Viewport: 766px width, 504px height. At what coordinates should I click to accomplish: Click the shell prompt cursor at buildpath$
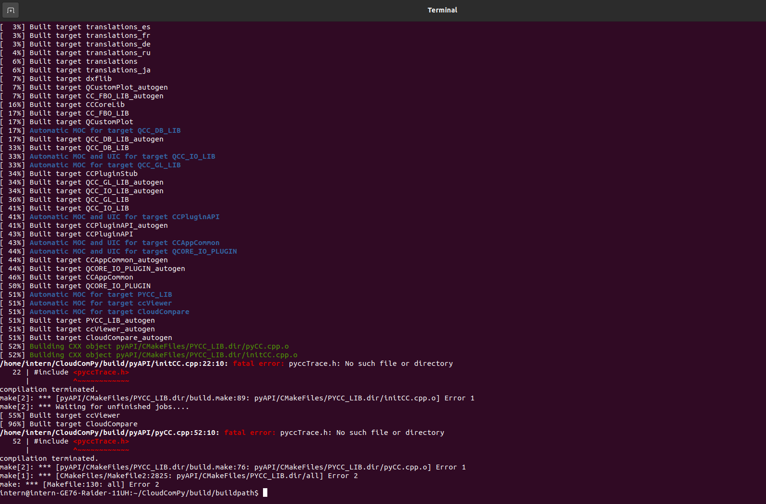click(265, 493)
